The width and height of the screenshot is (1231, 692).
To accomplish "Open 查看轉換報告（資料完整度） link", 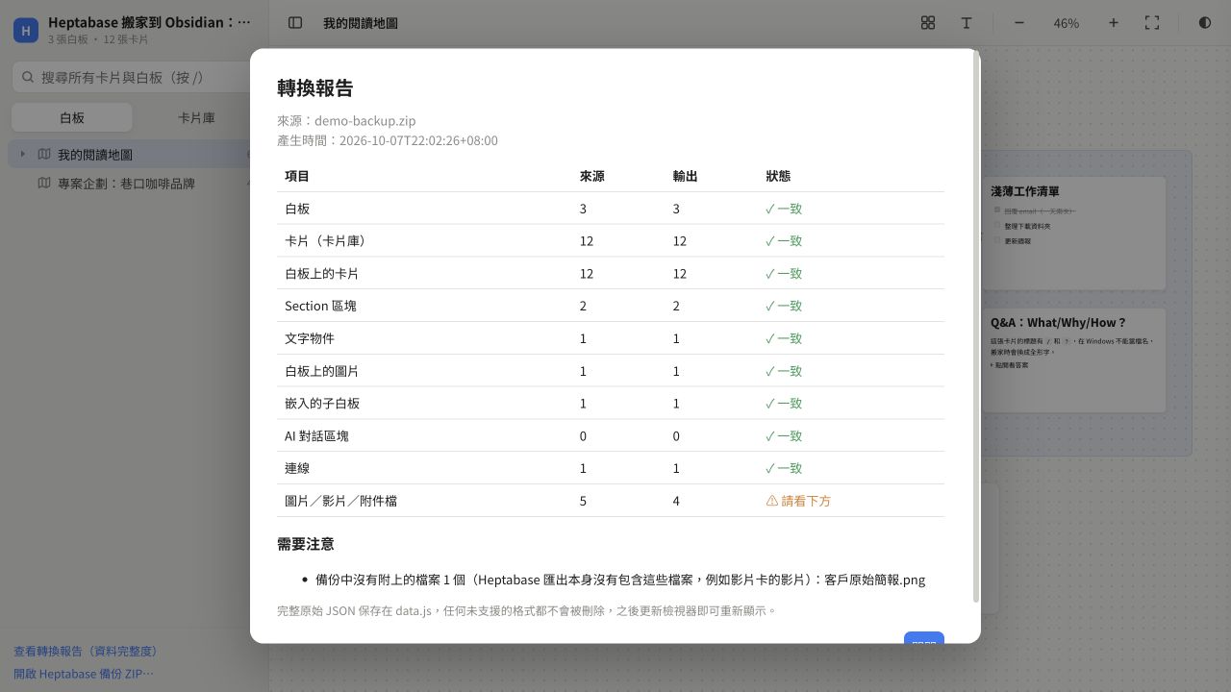I will pyautogui.click(x=86, y=651).
